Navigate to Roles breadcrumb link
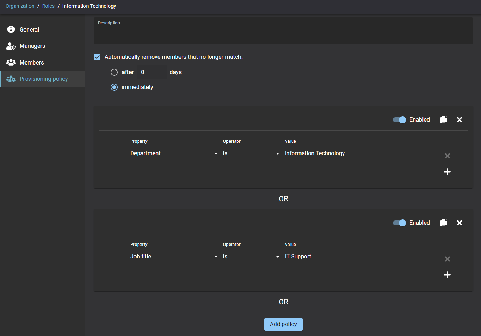481x336 pixels. 48,6
